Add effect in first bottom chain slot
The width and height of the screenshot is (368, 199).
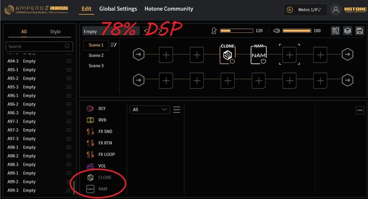point(166,81)
